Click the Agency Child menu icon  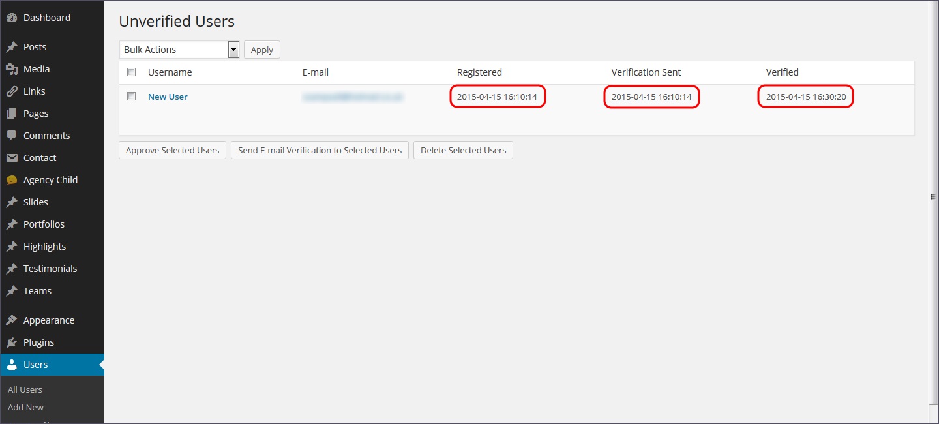tap(11, 180)
